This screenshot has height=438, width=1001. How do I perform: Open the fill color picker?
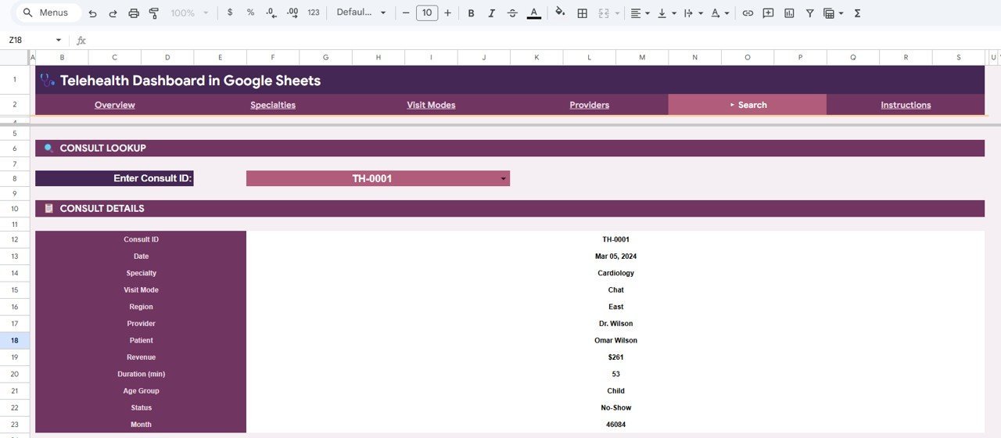[560, 13]
